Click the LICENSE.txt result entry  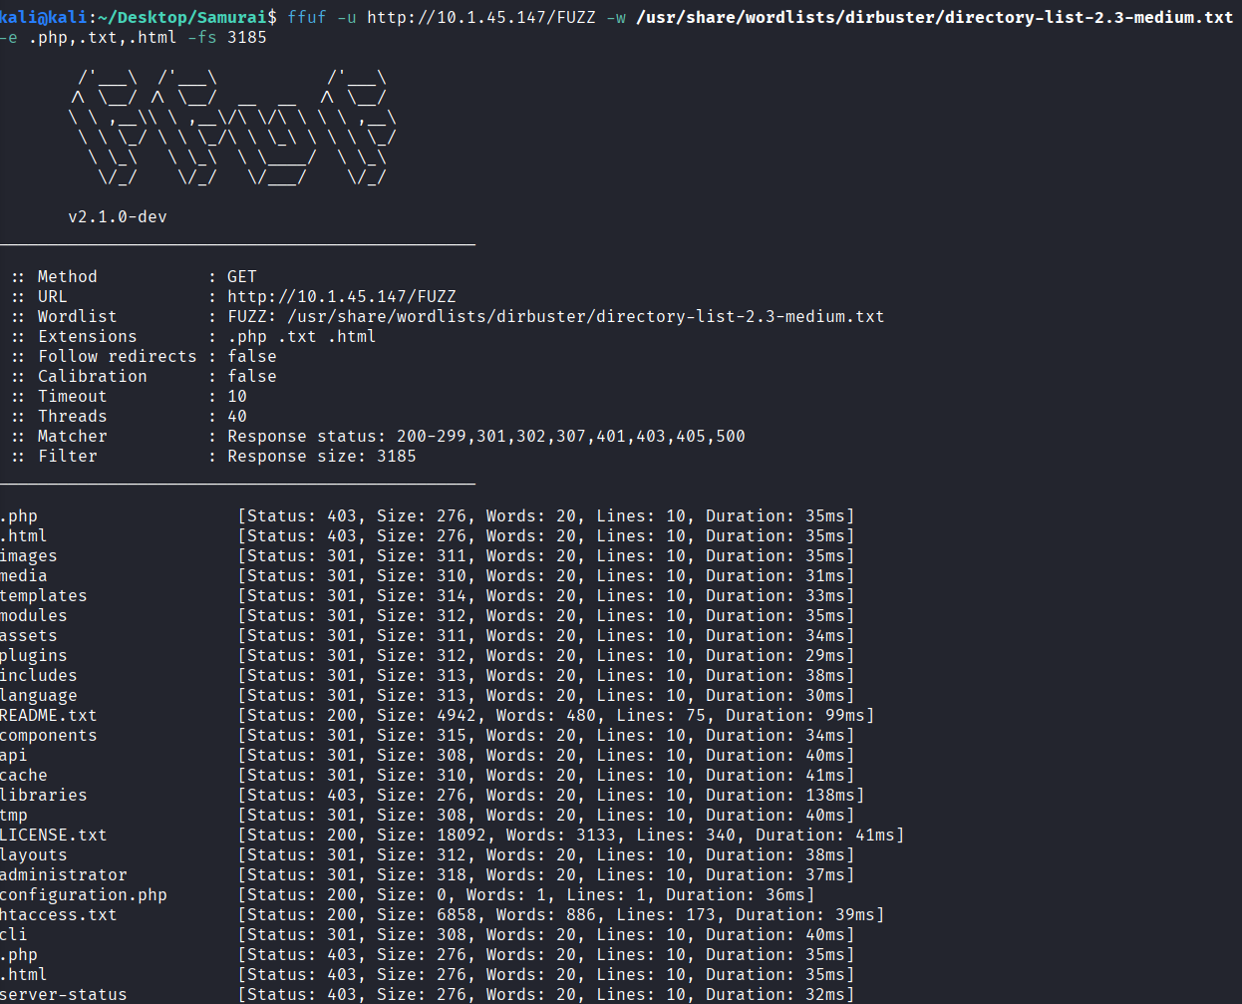[53, 835]
